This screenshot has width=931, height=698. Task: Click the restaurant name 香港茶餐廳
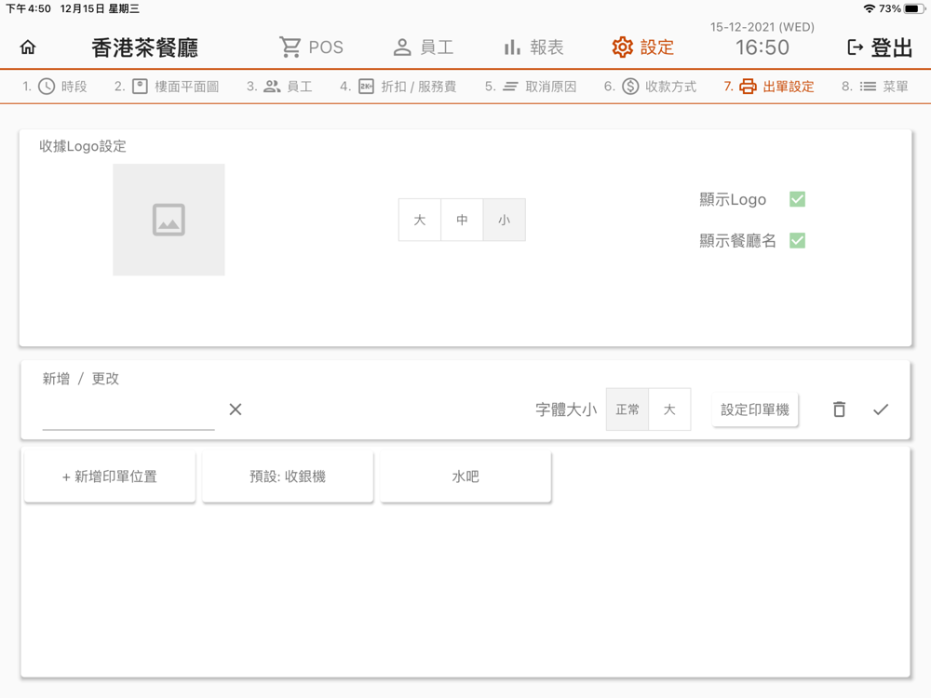click(x=145, y=47)
